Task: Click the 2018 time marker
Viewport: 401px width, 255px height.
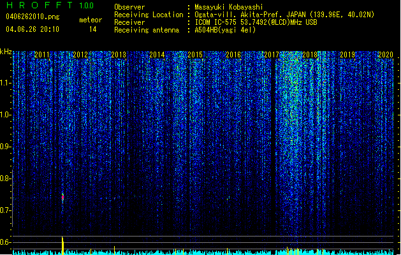Action: pyautogui.click(x=310, y=55)
